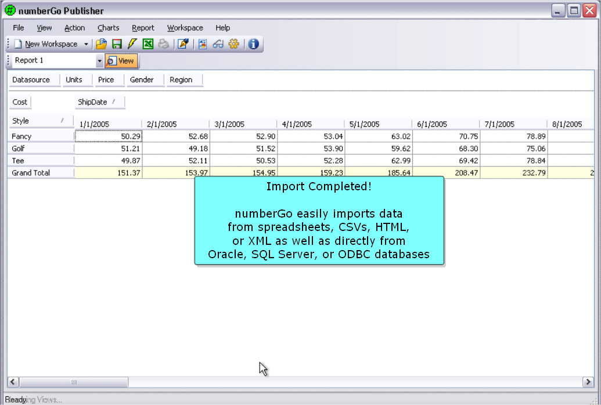The width and height of the screenshot is (601, 405).
Task: Select the 8/1/2005 column header
Action: [571, 124]
